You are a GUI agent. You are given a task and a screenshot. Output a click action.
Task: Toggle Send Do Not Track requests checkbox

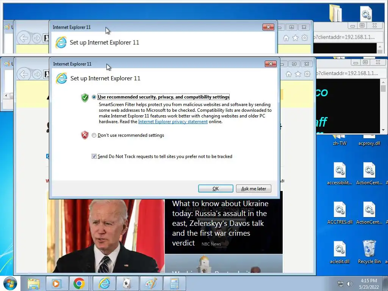94,156
